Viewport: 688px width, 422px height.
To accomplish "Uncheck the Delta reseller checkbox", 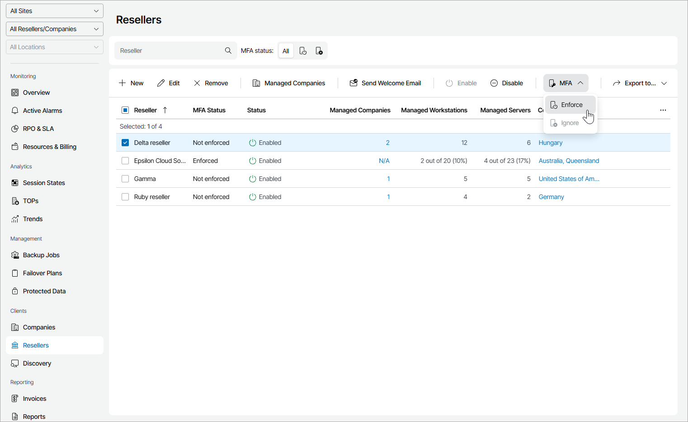I will [x=125, y=143].
